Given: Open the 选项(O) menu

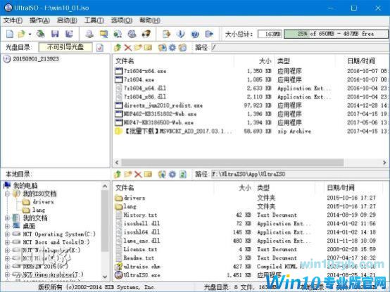Looking at the screenshot, I should [121, 20].
